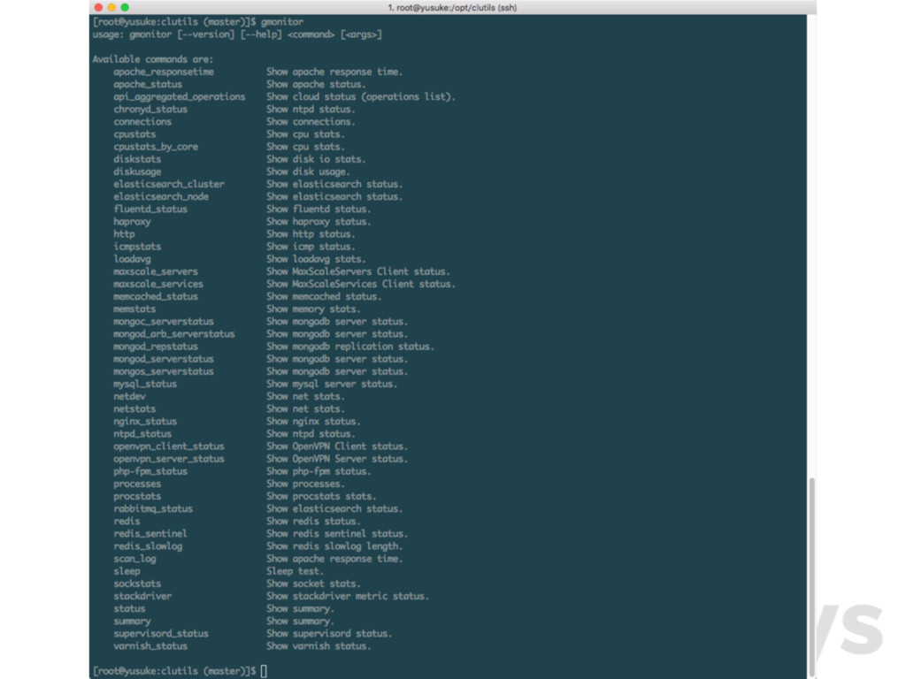Click 'diskusage' command name

(x=137, y=172)
